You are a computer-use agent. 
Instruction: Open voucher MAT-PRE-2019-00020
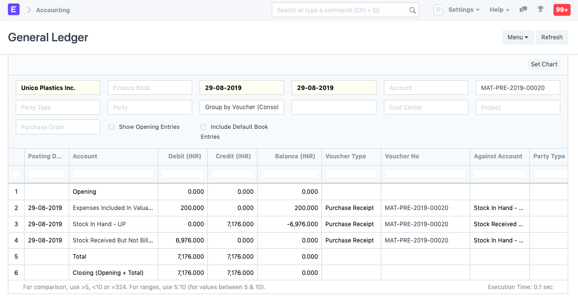click(416, 208)
